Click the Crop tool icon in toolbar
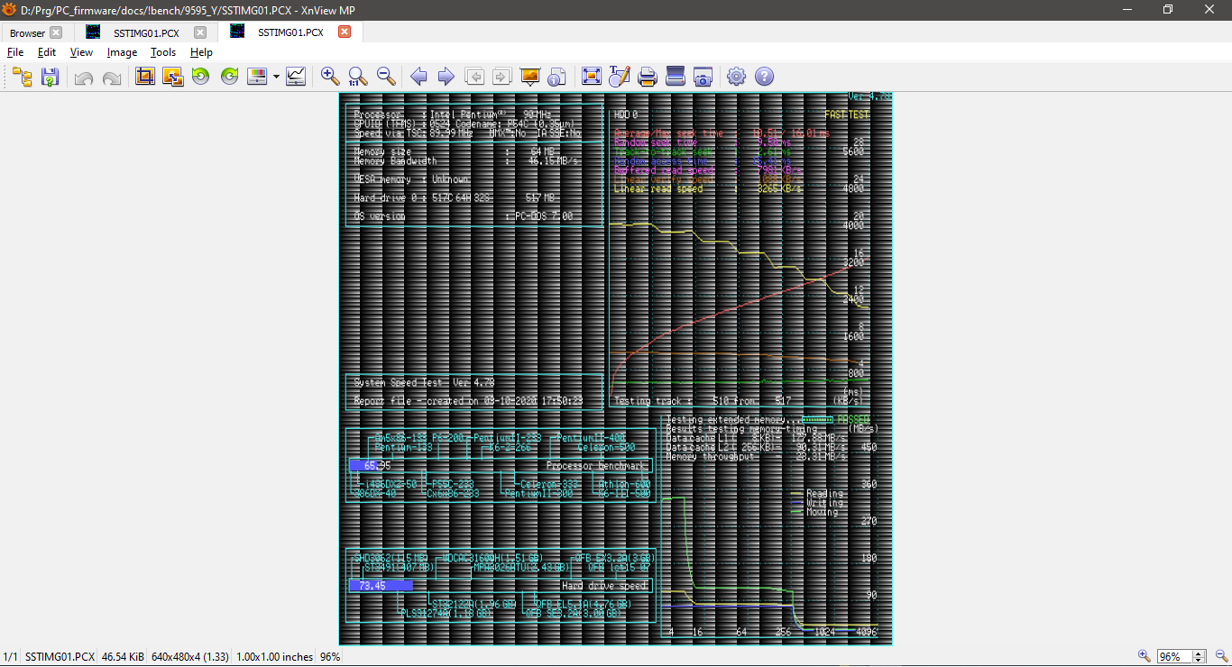The width and height of the screenshot is (1232, 667). (144, 77)
